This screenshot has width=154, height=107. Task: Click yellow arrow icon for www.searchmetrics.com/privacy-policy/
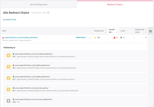point(8,89)
